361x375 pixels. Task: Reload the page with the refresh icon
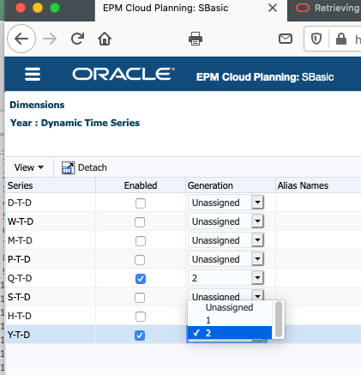77,39
